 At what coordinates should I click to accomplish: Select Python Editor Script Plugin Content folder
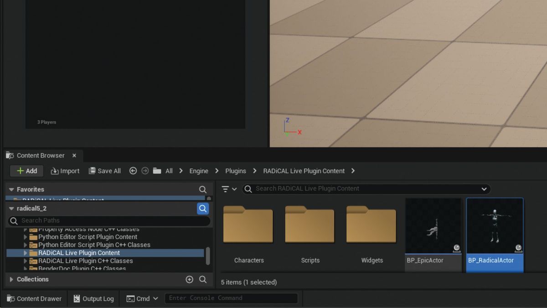point(87,237)
